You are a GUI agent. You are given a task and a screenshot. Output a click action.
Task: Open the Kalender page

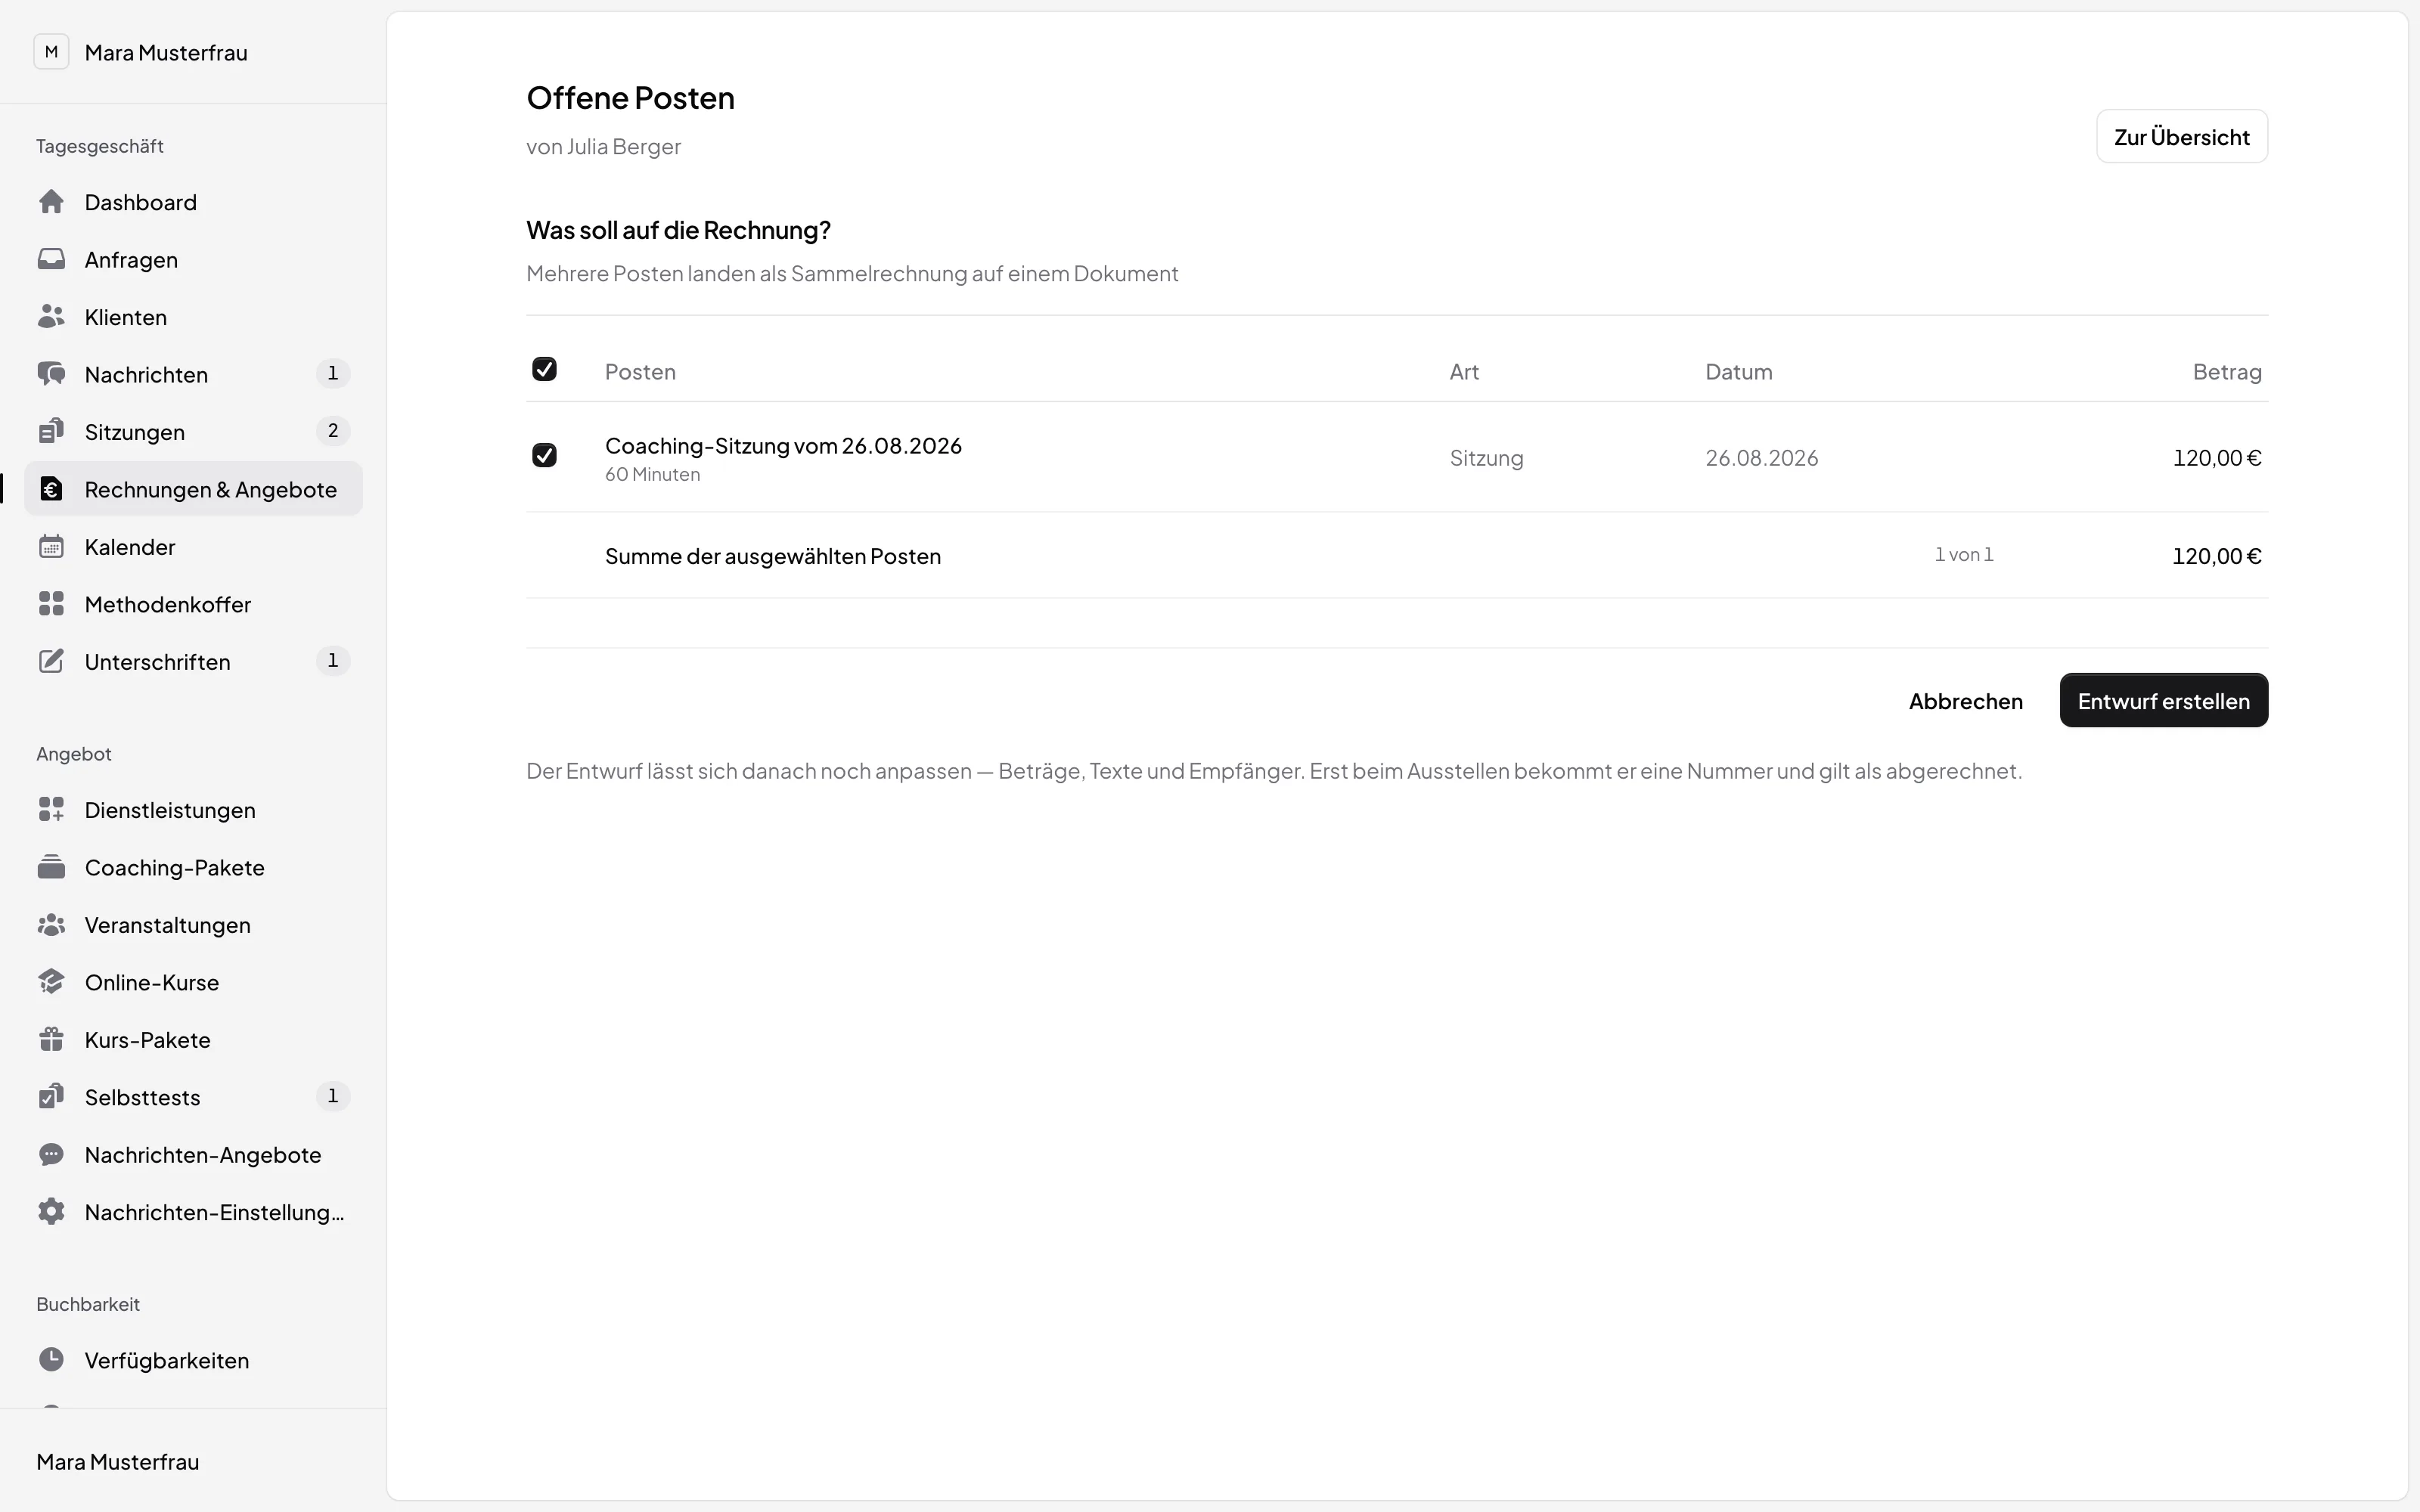[193, 547]
